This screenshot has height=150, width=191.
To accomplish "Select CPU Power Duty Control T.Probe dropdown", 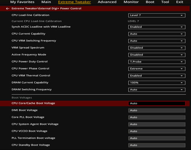I will click(x=157, y=62).
